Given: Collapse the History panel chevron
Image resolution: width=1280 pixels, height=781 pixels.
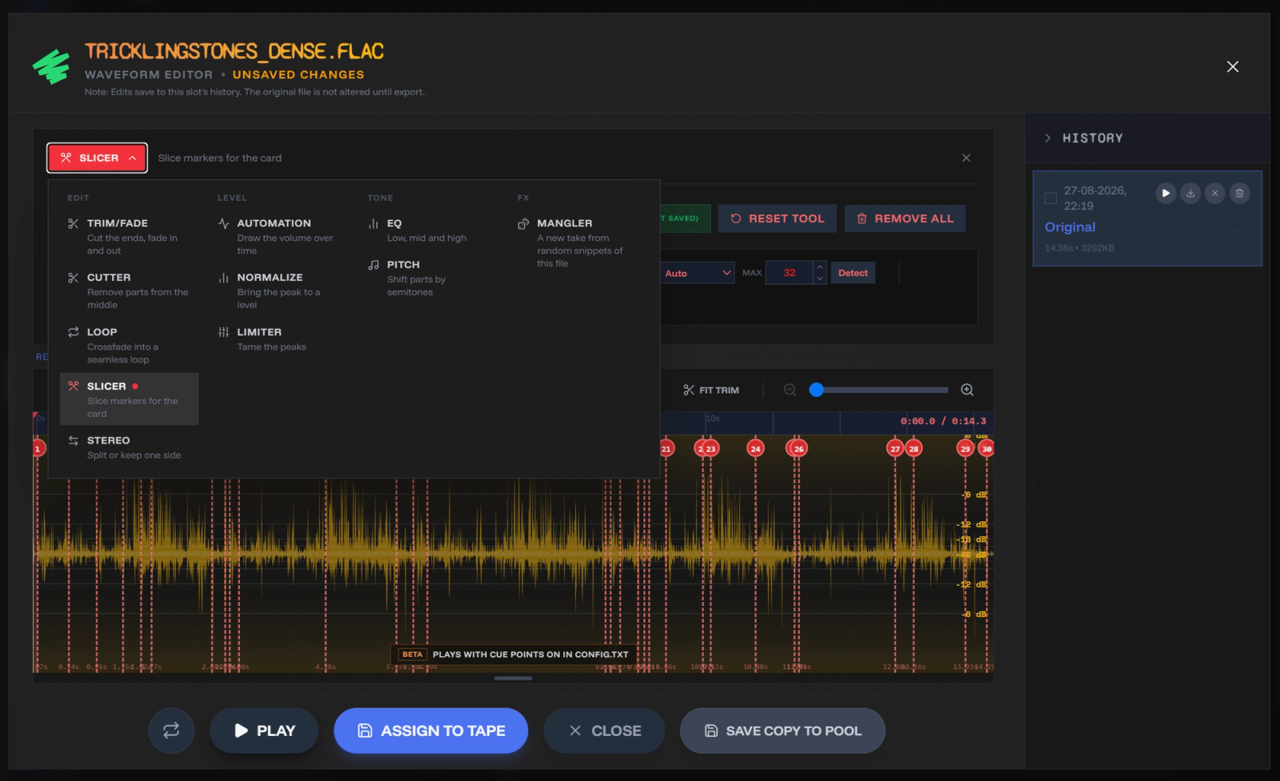Looking at the screenshot, I should click(1048, 138).
